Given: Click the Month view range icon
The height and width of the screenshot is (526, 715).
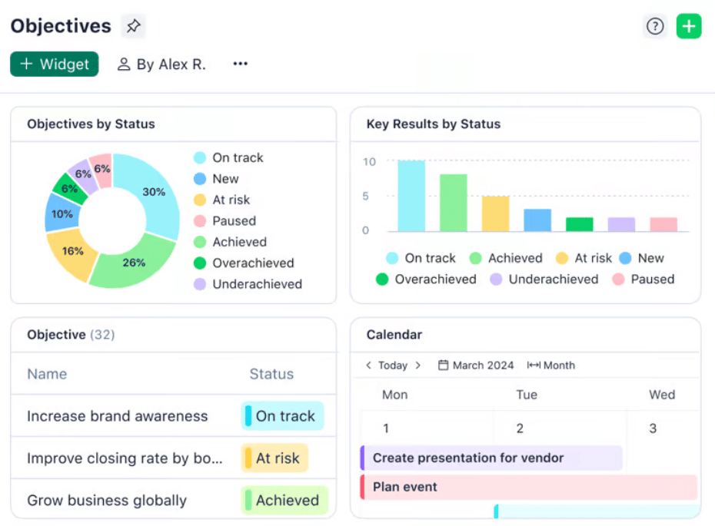Looking at the screenshot, I should (x=534, y=366).
